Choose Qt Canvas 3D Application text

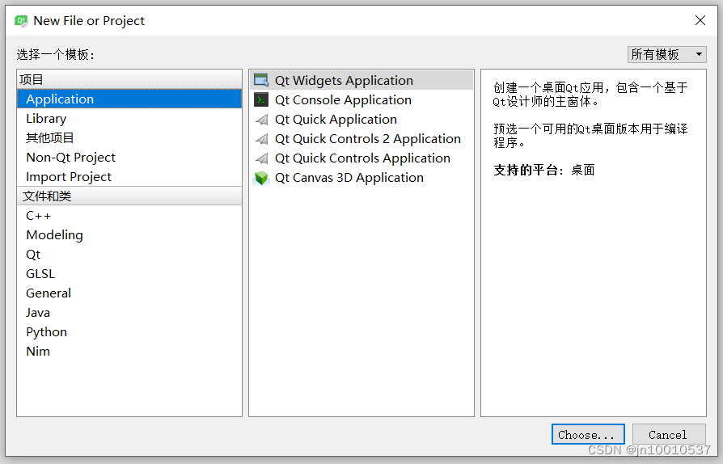pyautogui.click(x=349, y=177)
